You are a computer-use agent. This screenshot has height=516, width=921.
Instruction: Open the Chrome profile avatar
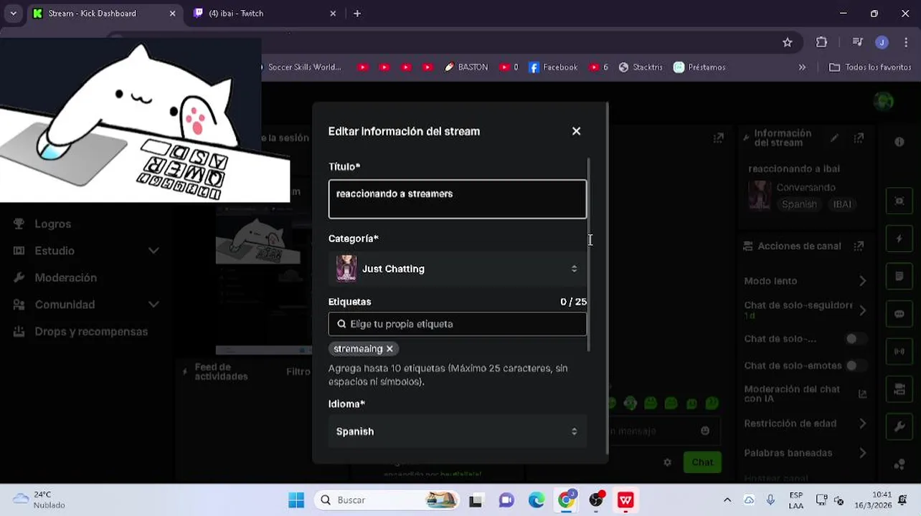pos(882,42)
